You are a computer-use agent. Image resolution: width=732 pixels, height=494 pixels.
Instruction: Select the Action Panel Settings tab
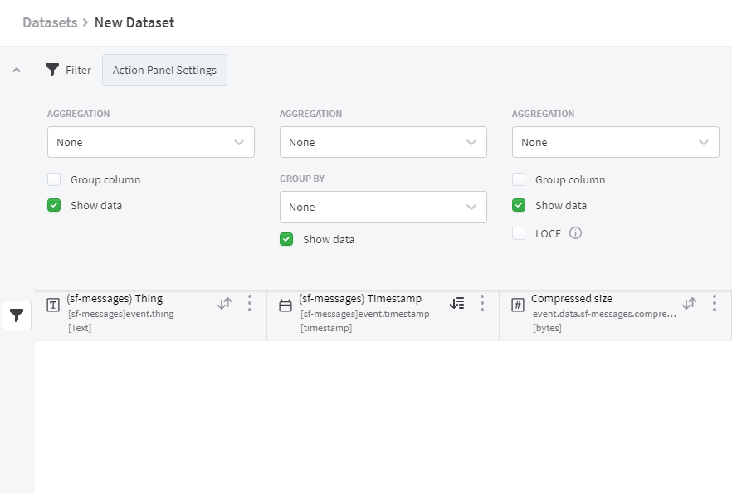165,70
